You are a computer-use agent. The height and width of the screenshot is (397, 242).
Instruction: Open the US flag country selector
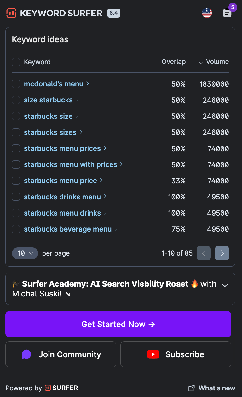tap(207, 13)
